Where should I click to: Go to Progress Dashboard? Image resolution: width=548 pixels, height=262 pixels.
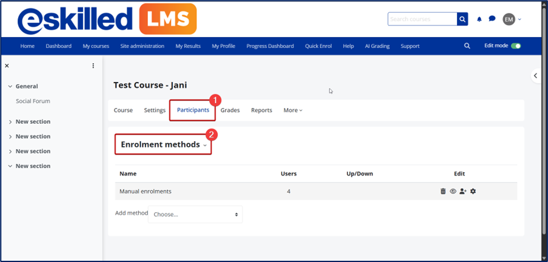tap(270, 46)
